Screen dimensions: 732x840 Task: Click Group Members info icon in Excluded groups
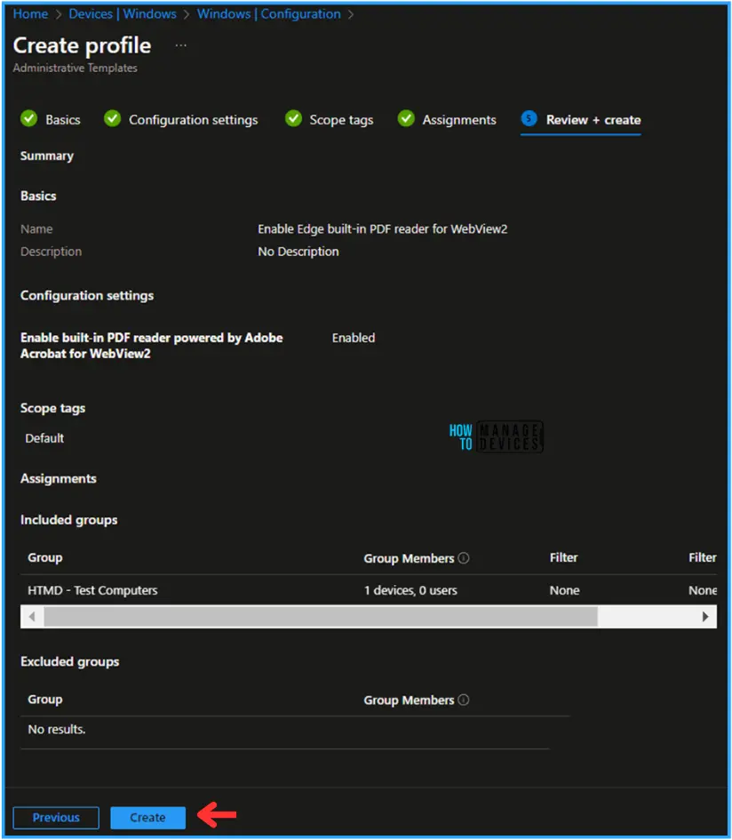point(464,700)
